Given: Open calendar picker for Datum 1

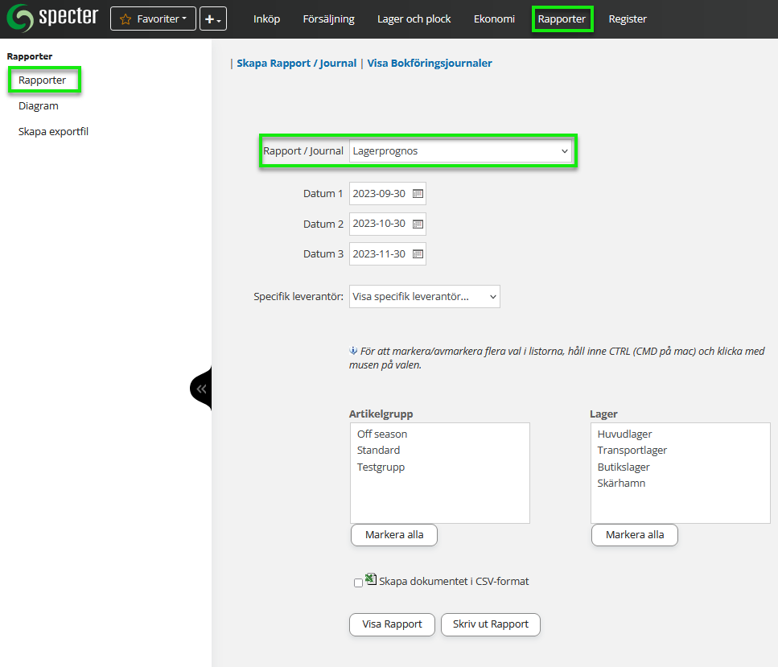Looking at the screenshot, I should [x=418, y=194].
